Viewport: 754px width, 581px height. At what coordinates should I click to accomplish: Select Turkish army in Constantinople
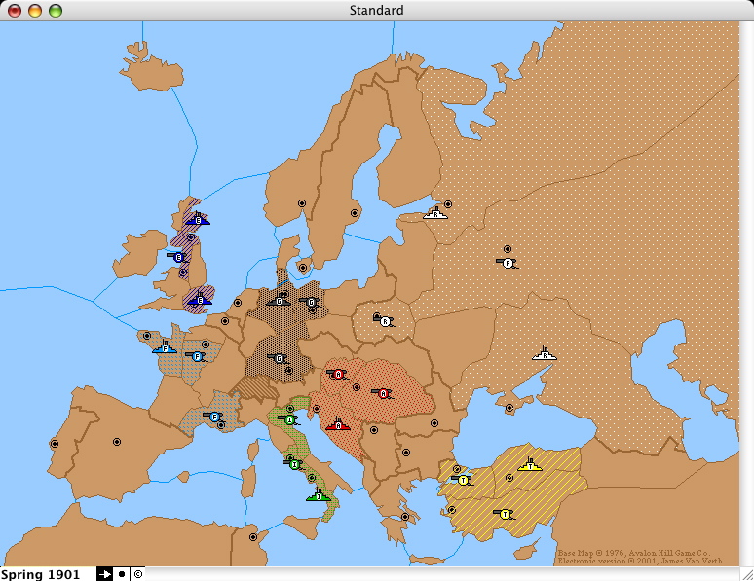coord(463,480)
